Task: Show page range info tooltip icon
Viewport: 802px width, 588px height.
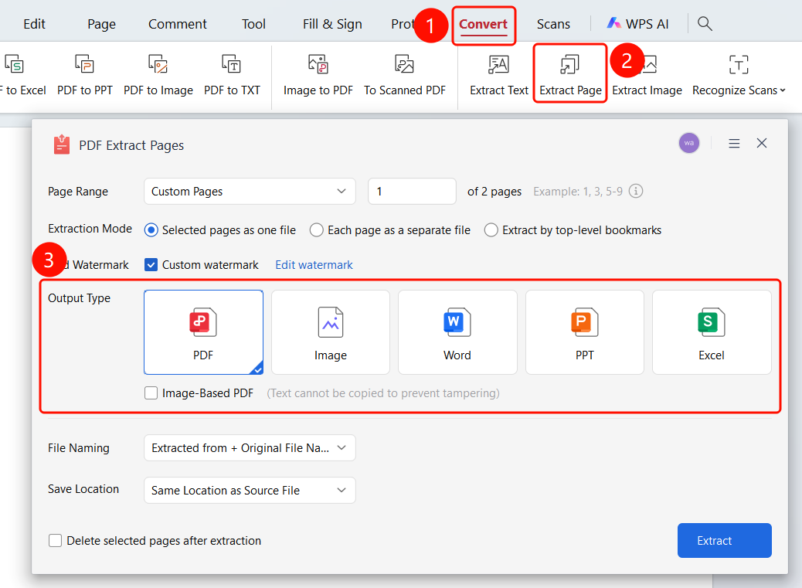Action: click(x=636, y=191)
